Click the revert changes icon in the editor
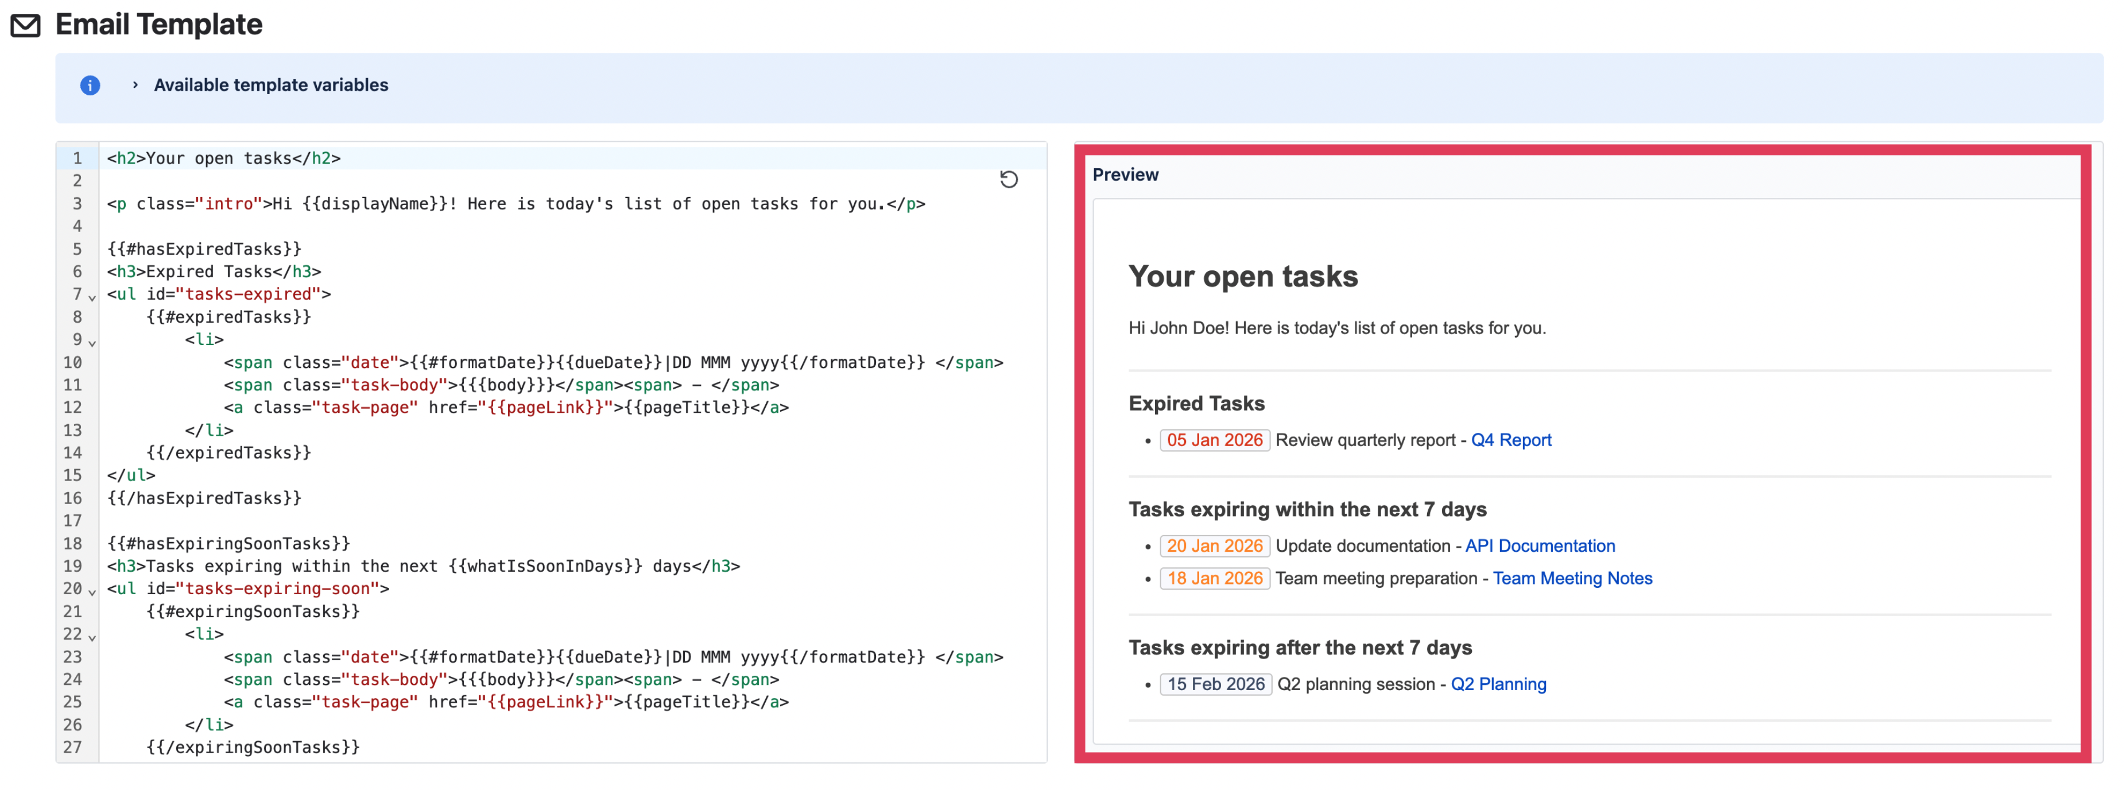 [1009, 180]
